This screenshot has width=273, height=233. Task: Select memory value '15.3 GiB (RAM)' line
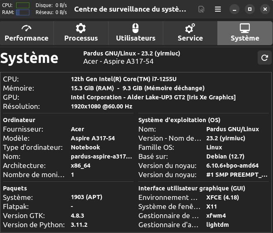tap(138, 88)
